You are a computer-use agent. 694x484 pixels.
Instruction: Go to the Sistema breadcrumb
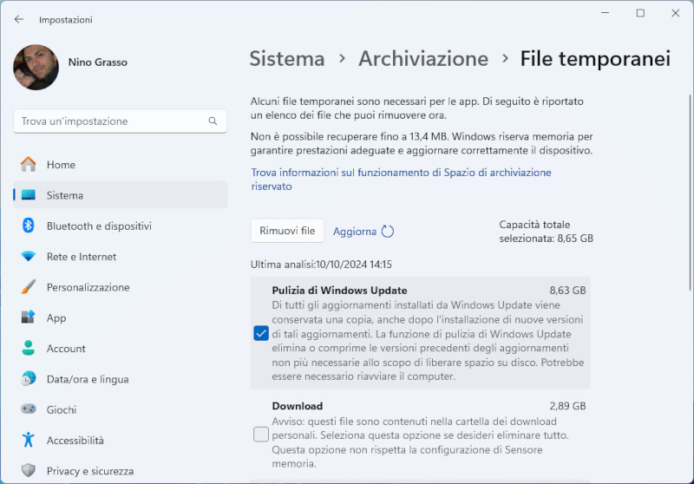click(287, 59)
